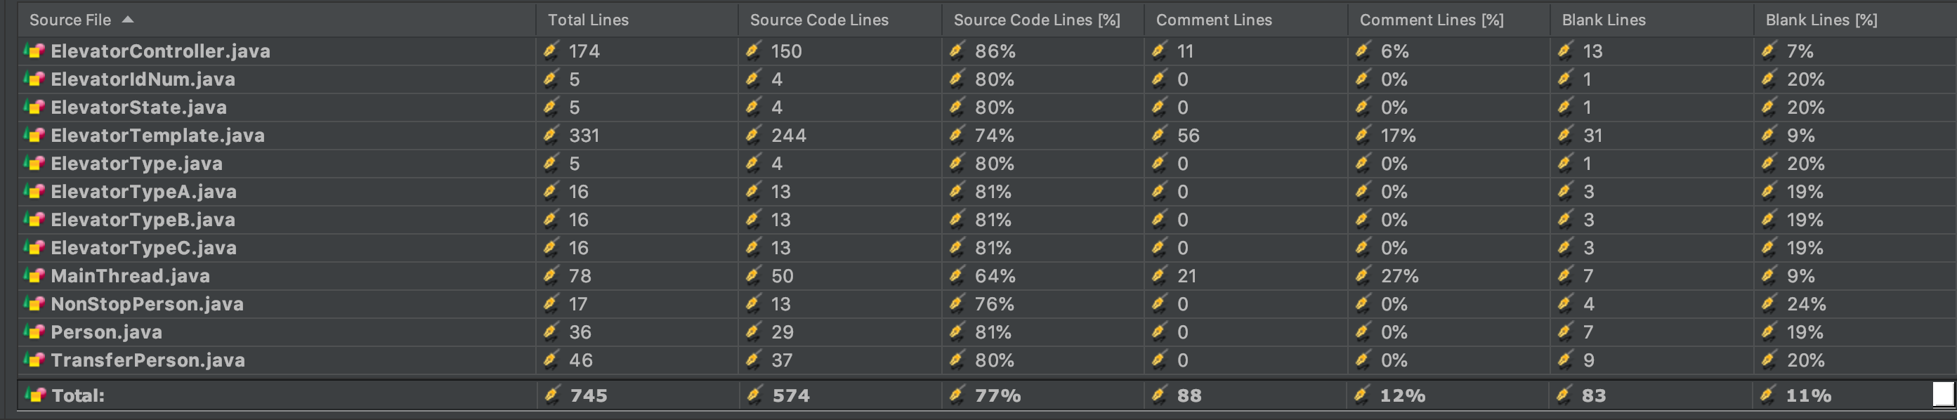Screen dimensions: 1957x420
Task: Click the Person.java file icon
Action: 34,332
